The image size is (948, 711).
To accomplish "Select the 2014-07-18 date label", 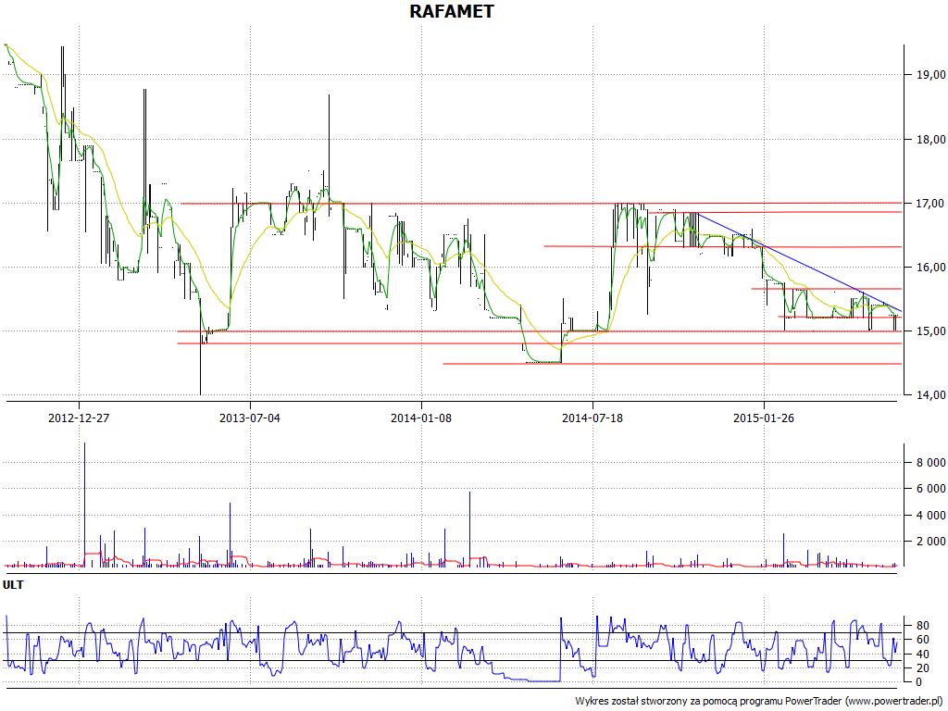I will [592, 418].
